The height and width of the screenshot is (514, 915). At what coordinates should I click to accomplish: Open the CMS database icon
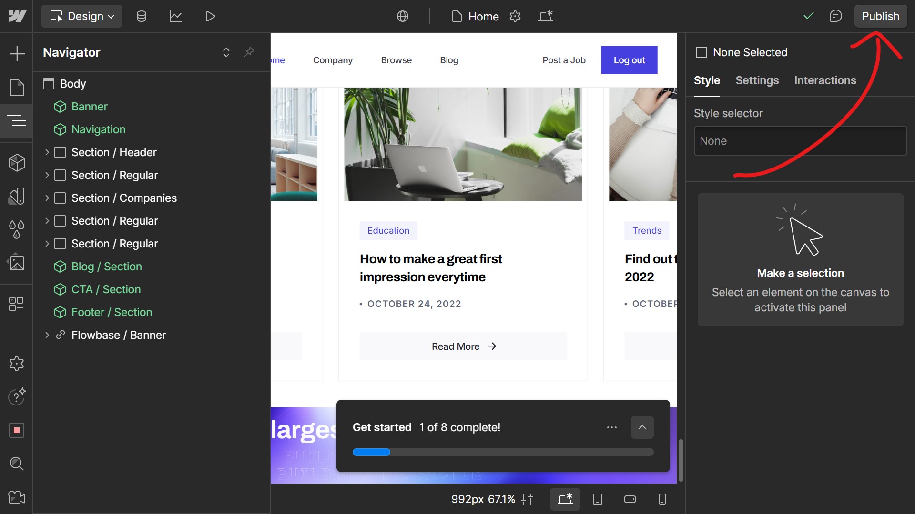(x=142, y=16)
